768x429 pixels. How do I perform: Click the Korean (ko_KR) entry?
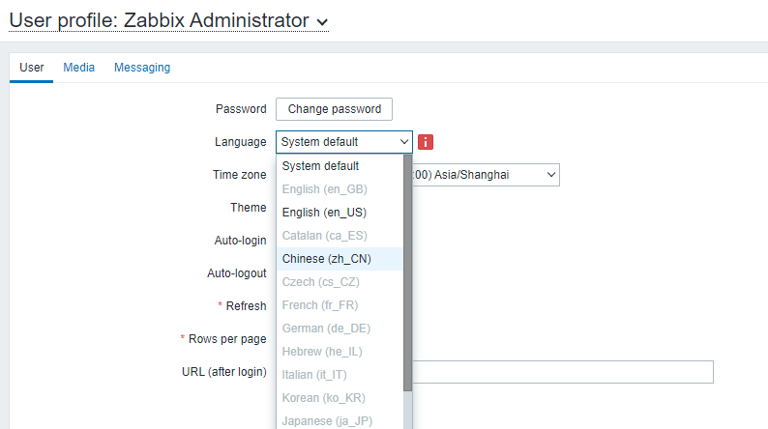pyautogui.click(x=323, y=398)
